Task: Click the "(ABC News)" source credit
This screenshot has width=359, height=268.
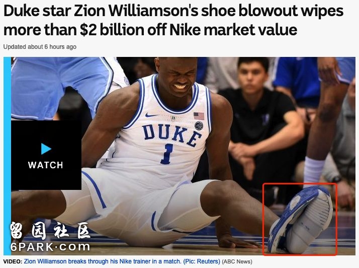Action: tap(237, 261)
